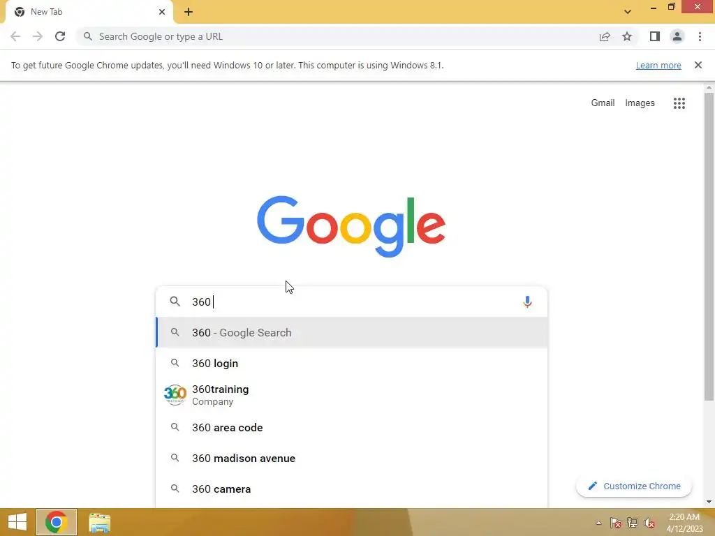The image size is (715, 536).
Task: Click the browser forward arrow
Action: (38, 36)
